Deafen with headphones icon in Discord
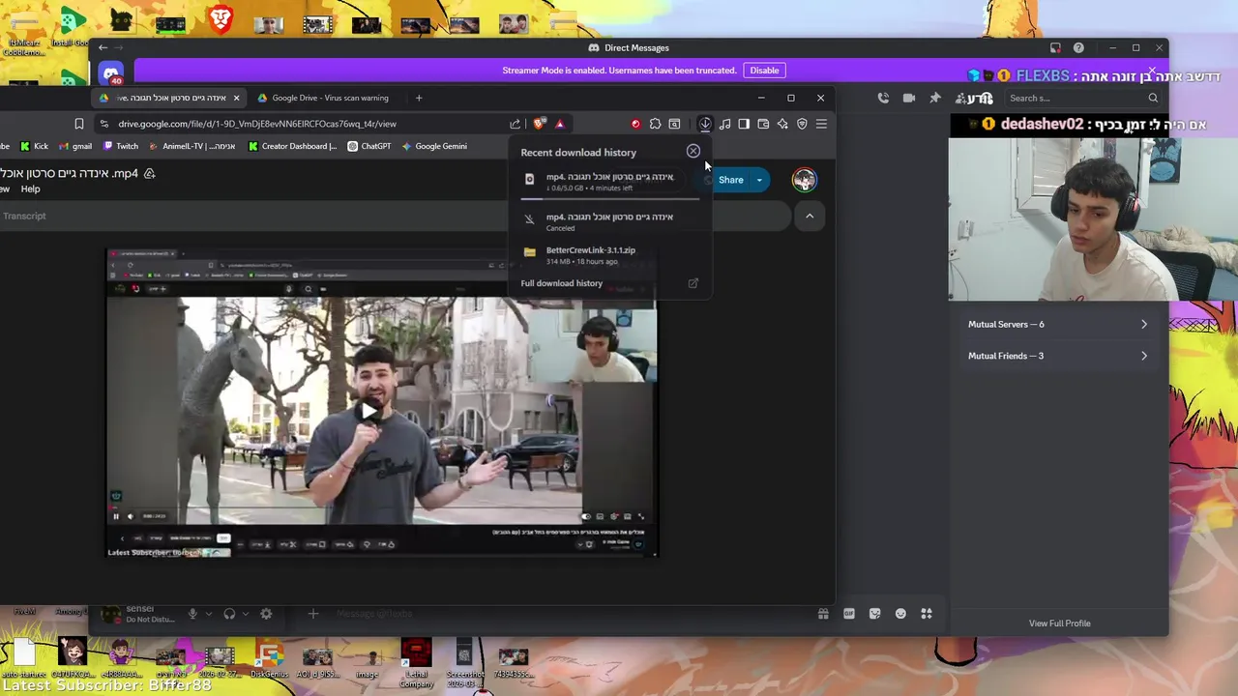The image size is (1238, 696). pos(229,614)
